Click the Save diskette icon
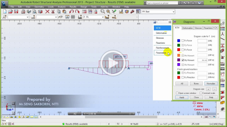The width and height of the screenshot is (227, 127). [x=16, y=12]
